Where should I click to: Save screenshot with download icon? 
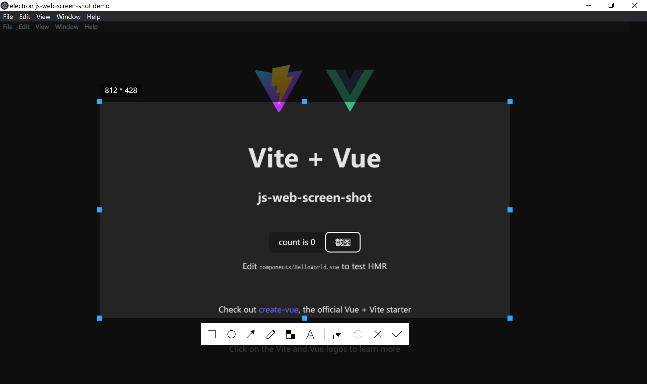tap(338, 334)
